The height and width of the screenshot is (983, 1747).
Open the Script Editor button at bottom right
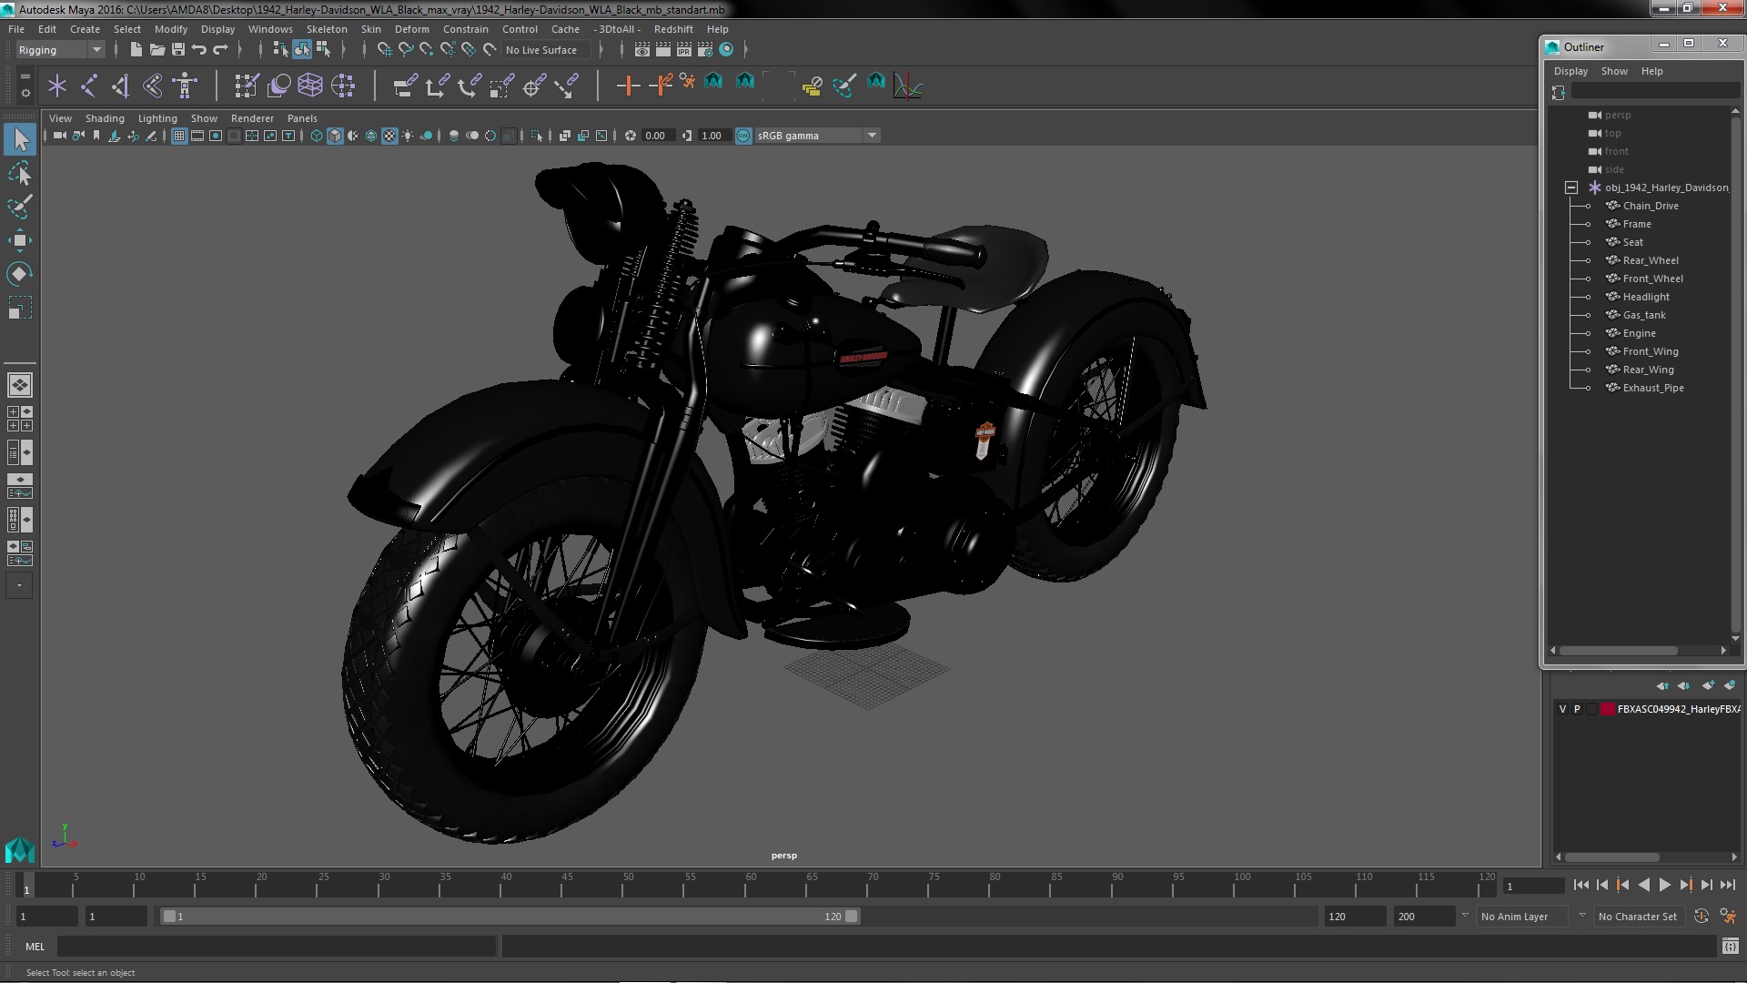(x=1730, y=947)
